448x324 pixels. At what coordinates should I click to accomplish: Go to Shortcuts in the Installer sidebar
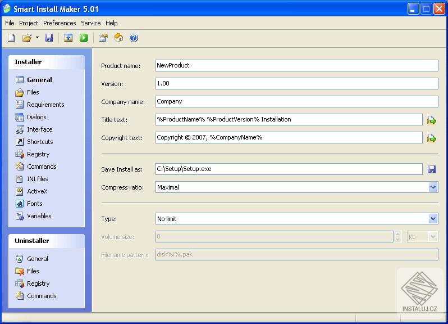(x=40, y=142)
